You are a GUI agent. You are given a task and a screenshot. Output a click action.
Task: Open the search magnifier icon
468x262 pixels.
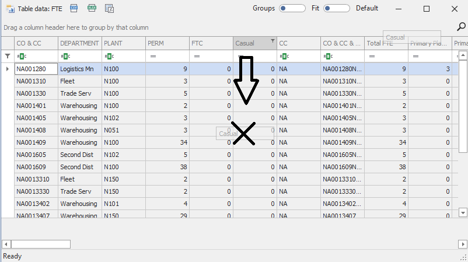click(460, 26)
